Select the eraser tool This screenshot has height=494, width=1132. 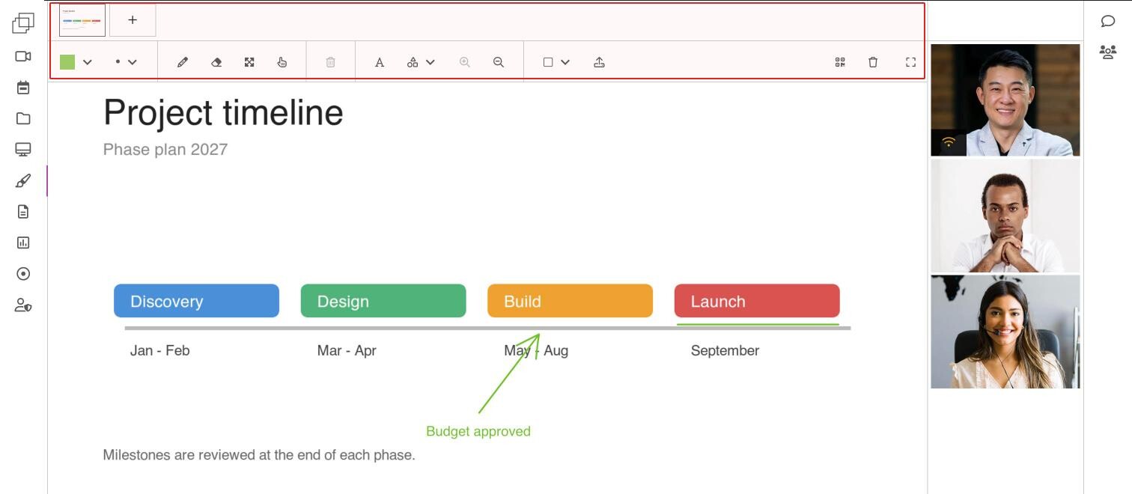pos(216,62)
